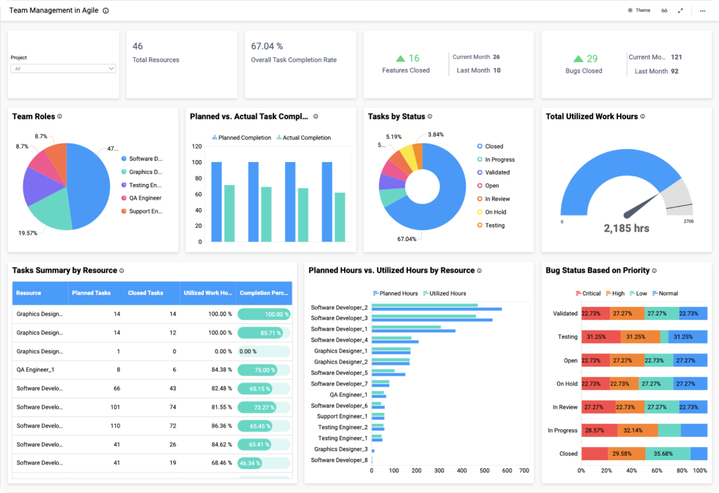This screenshot has height=493, width=719.
Task: Click the glasses icon in the top bar
Action: click(x=664, y=10)
